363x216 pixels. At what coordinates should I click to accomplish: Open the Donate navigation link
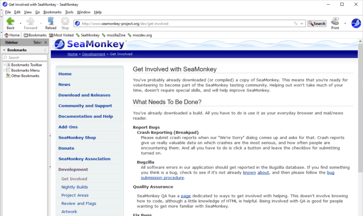click(x=66, y=148)
